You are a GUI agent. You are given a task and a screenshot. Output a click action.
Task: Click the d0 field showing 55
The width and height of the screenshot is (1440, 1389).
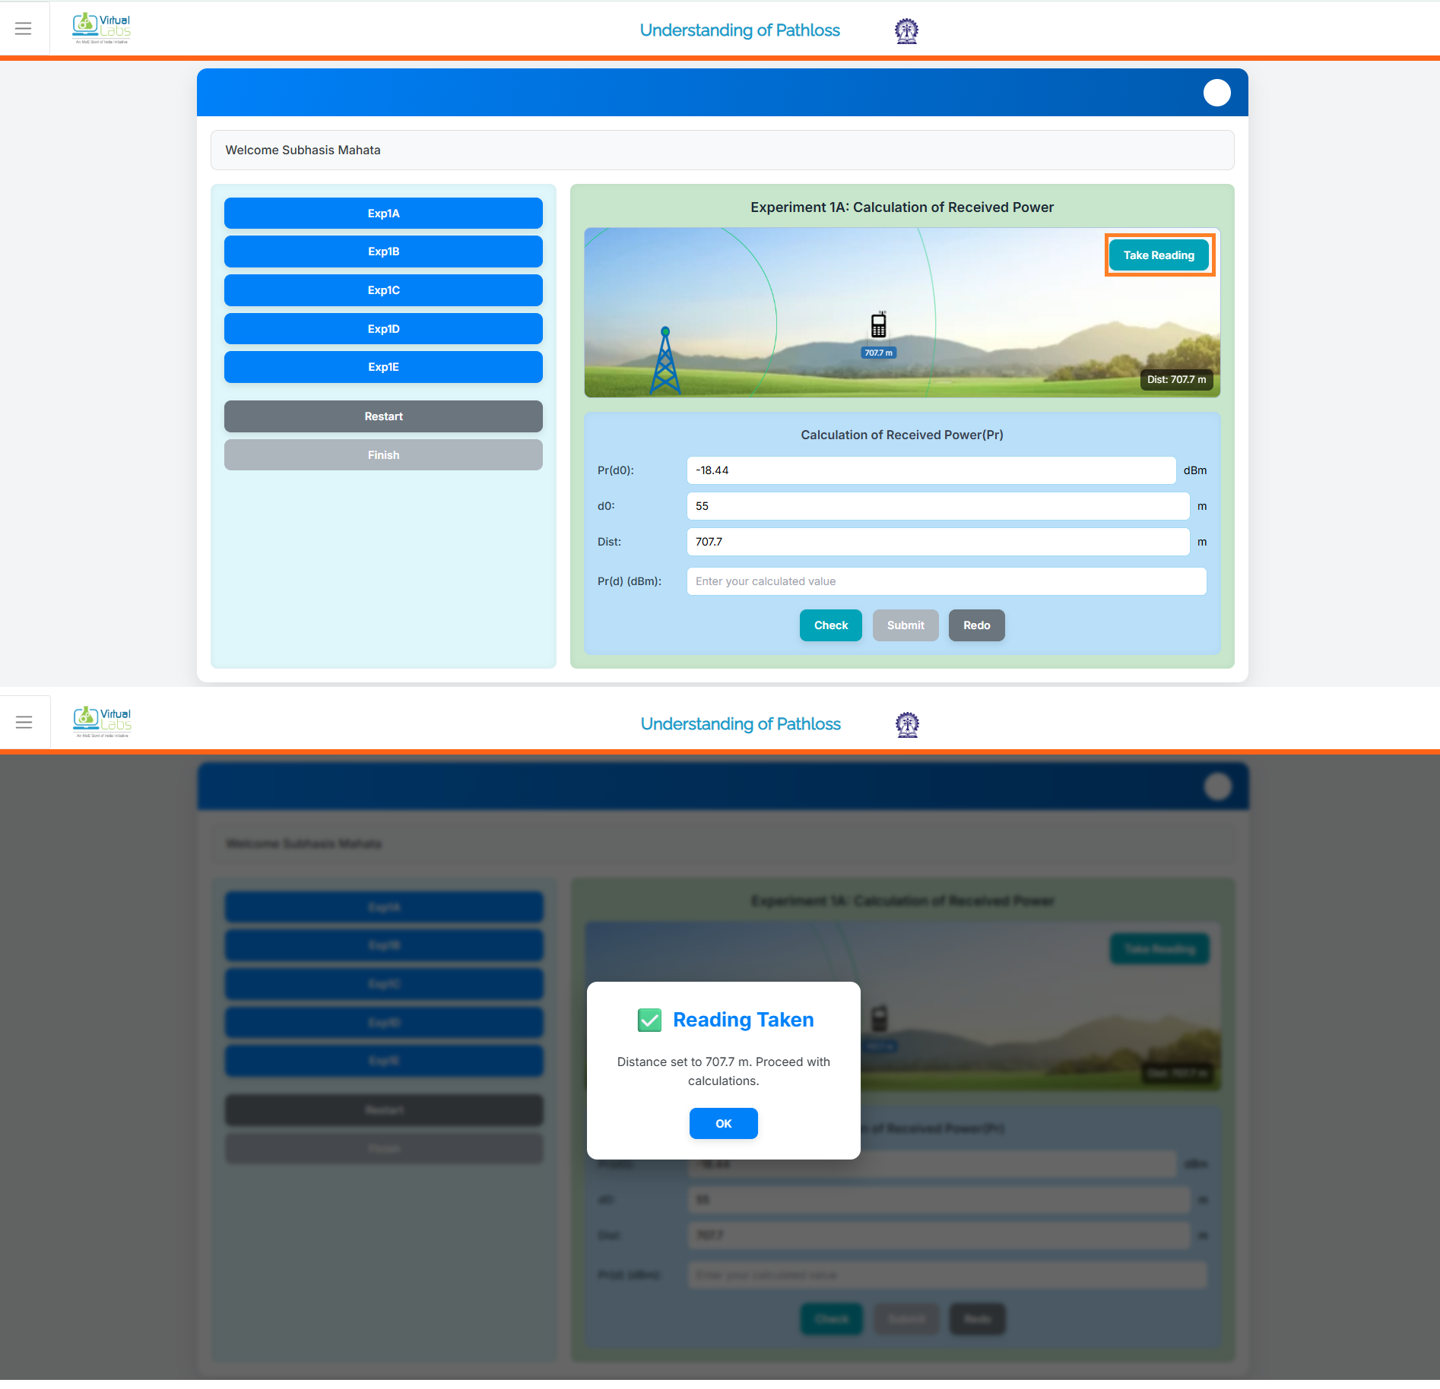(937, 506)
